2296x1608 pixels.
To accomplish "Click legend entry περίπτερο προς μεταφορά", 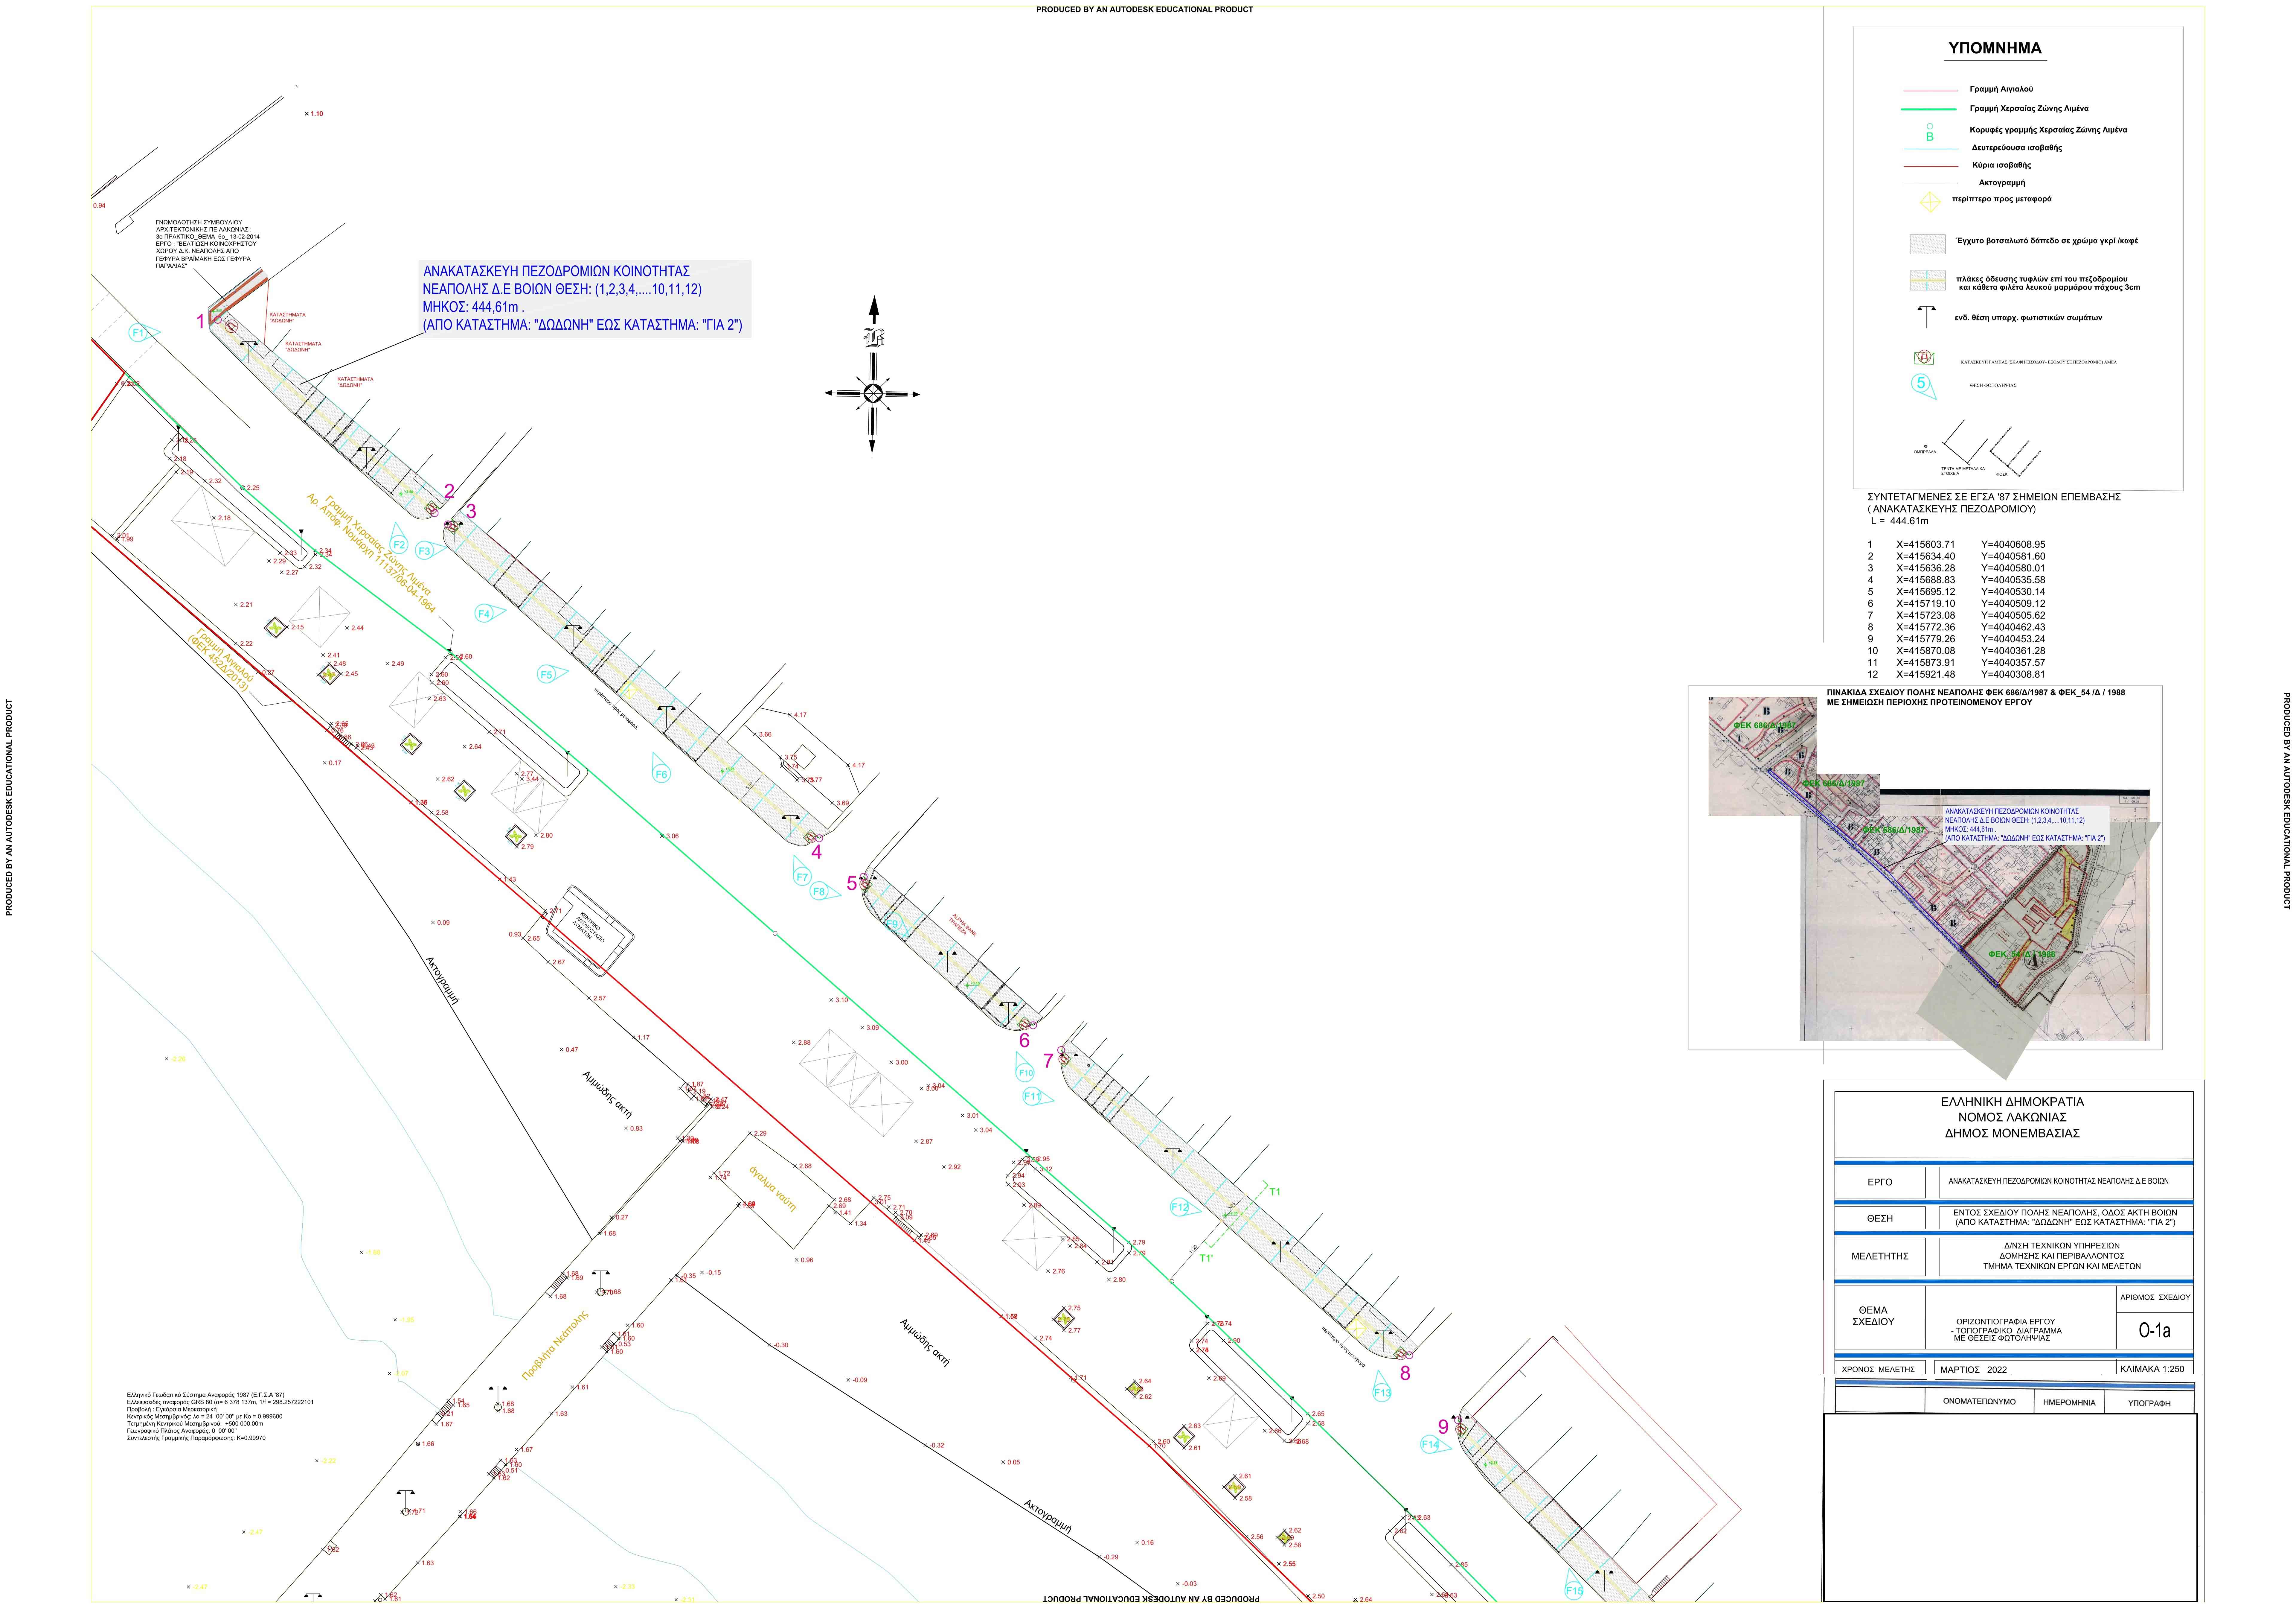I will coord(2002,199).
